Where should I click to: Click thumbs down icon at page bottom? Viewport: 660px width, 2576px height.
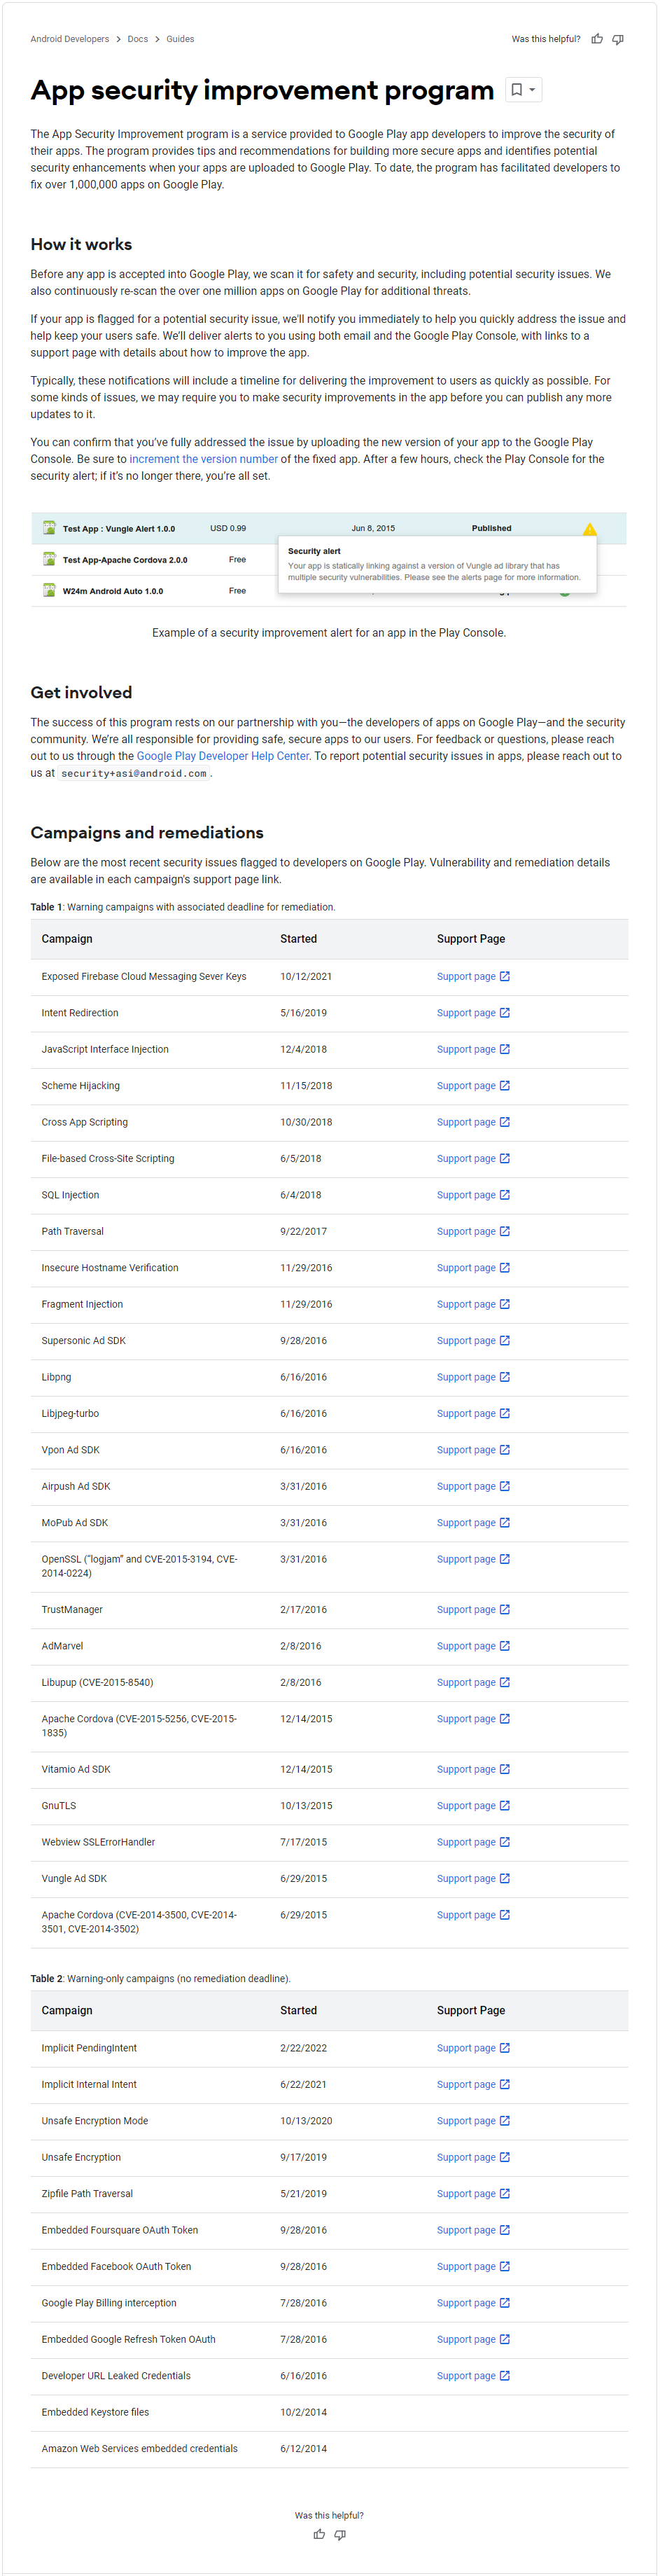(340, 2534)
